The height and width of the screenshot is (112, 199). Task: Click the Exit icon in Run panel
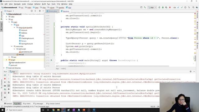(5, 93)
